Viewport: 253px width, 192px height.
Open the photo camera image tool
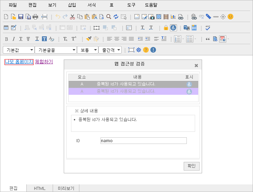point(151,17)
